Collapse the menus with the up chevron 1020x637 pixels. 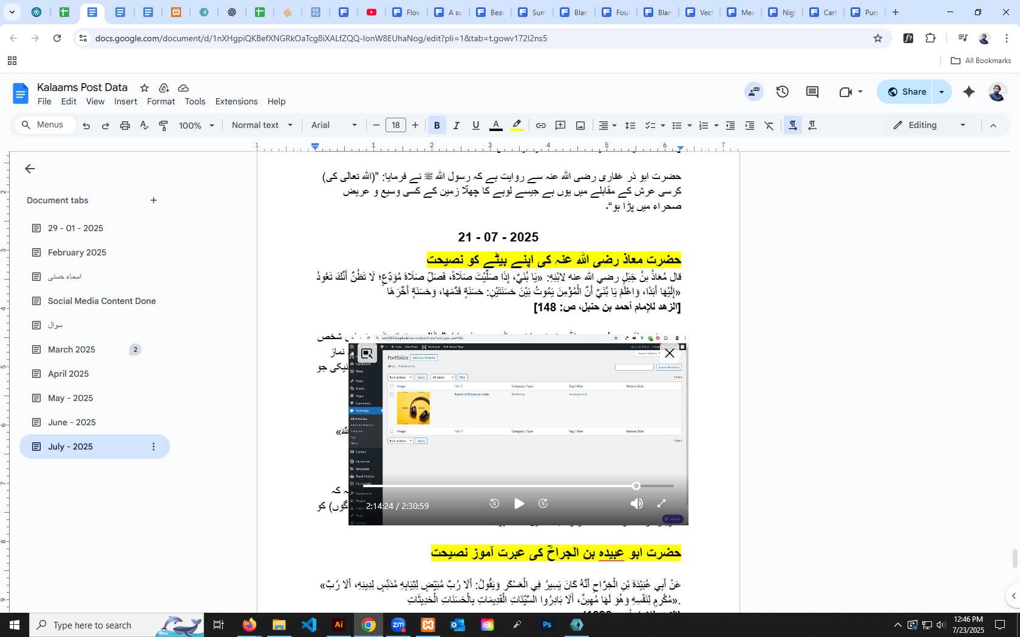[993, 126]
